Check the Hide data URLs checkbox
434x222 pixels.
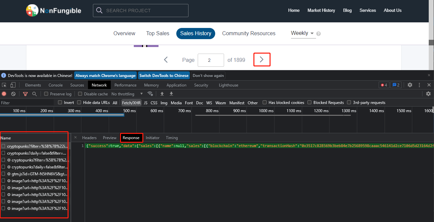79,103
